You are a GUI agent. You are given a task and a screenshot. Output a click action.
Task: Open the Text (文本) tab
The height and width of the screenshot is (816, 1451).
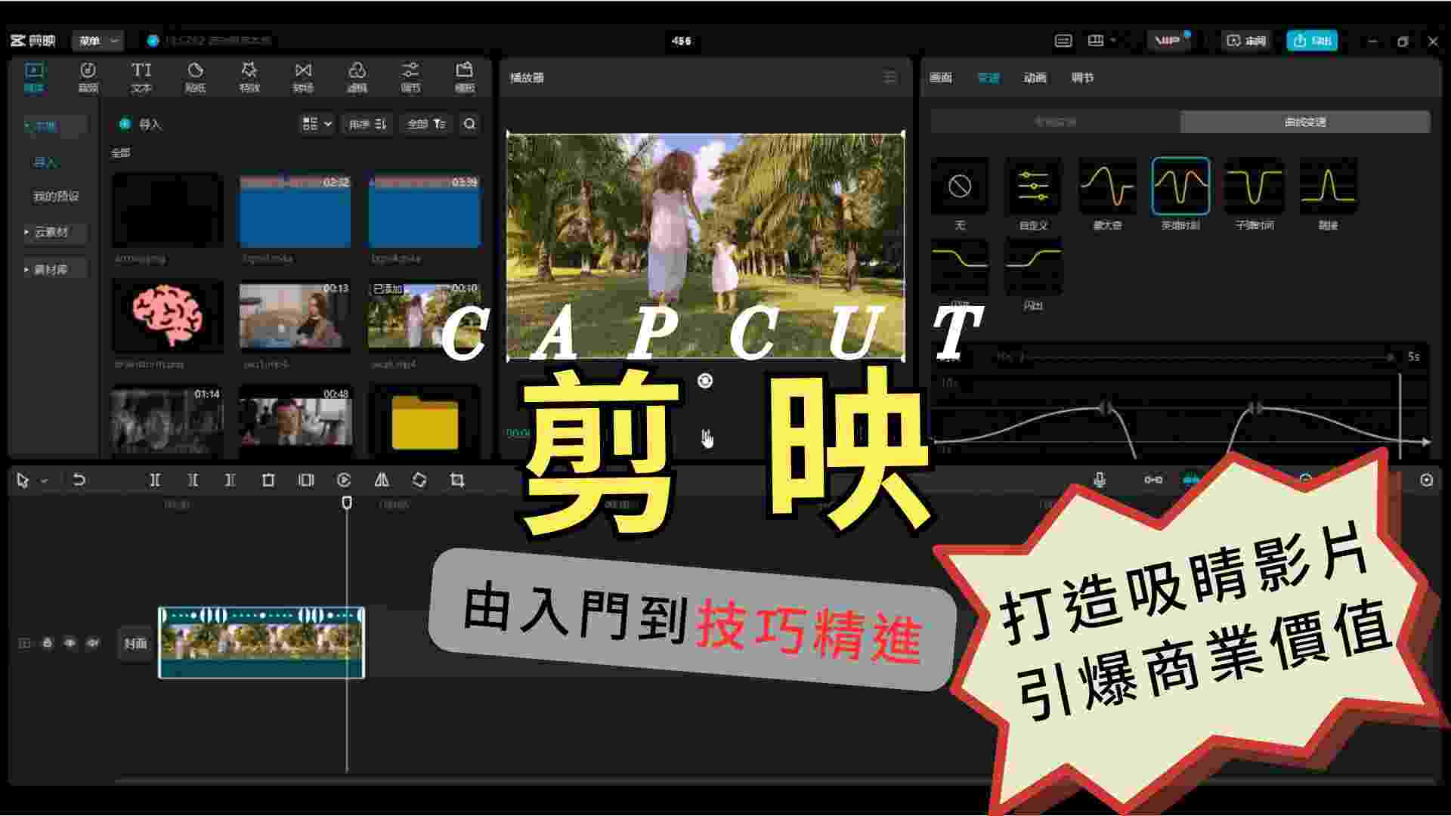141,77
